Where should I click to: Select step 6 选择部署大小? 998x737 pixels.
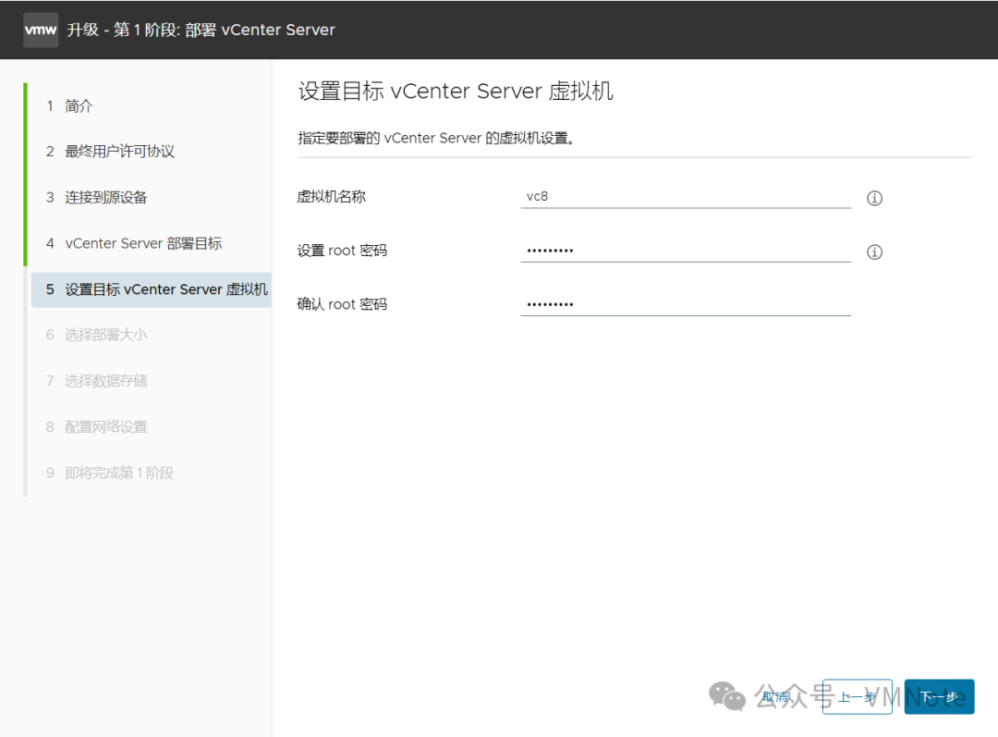tap(96, 335)
